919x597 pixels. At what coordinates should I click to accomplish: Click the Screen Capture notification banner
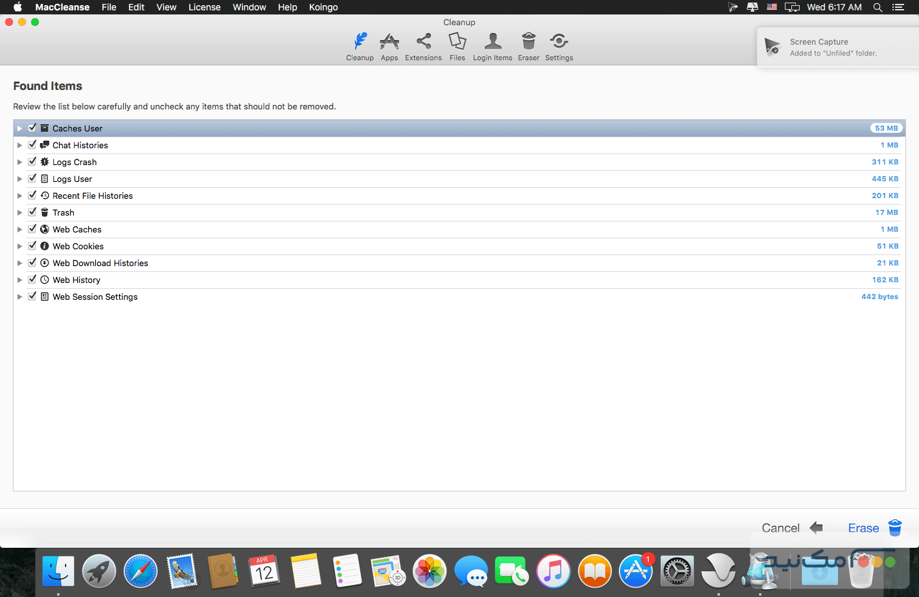pos(836,47)
